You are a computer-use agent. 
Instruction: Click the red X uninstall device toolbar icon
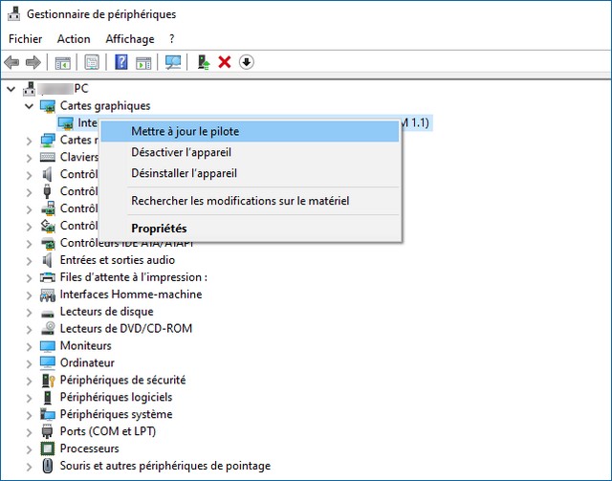pyautogui.click(x=225, y=62)
